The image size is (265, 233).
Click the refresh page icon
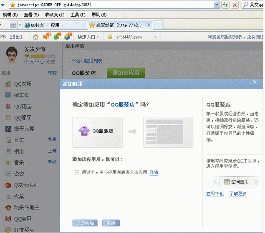(225, 5)
